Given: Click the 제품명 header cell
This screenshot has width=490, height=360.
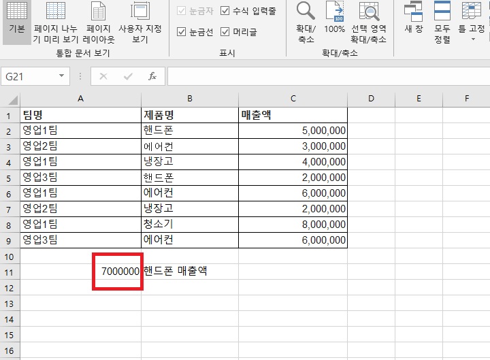Looking at the screenshot, I should click(190, 115).
